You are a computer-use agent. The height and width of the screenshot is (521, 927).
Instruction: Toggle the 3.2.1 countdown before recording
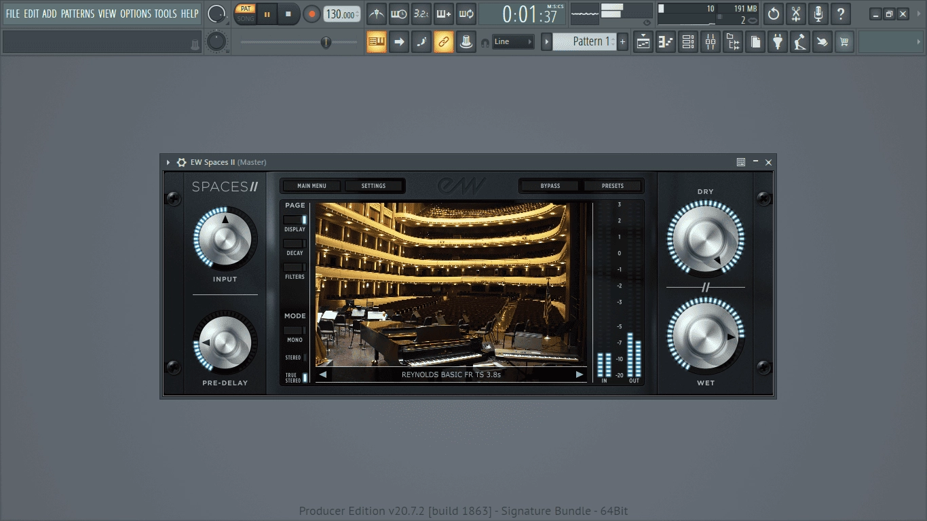tap(421, 14)
